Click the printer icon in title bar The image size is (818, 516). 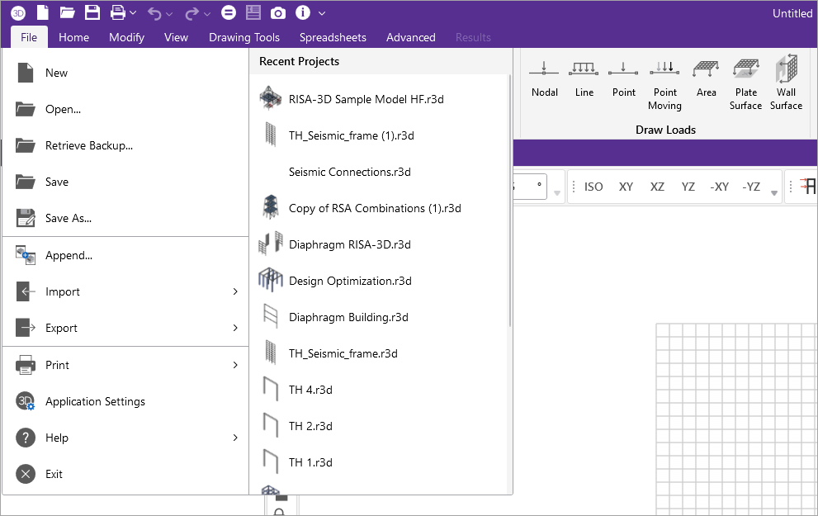click(118, 12)
